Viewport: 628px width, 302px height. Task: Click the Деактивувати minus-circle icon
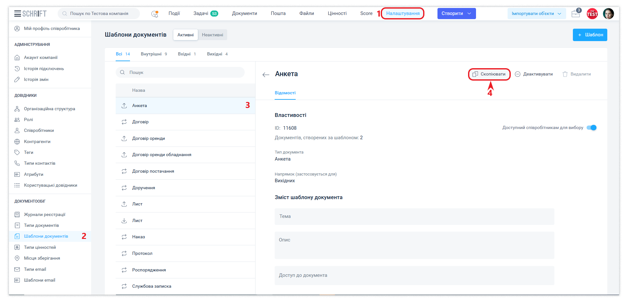click(x=518, y=74)
